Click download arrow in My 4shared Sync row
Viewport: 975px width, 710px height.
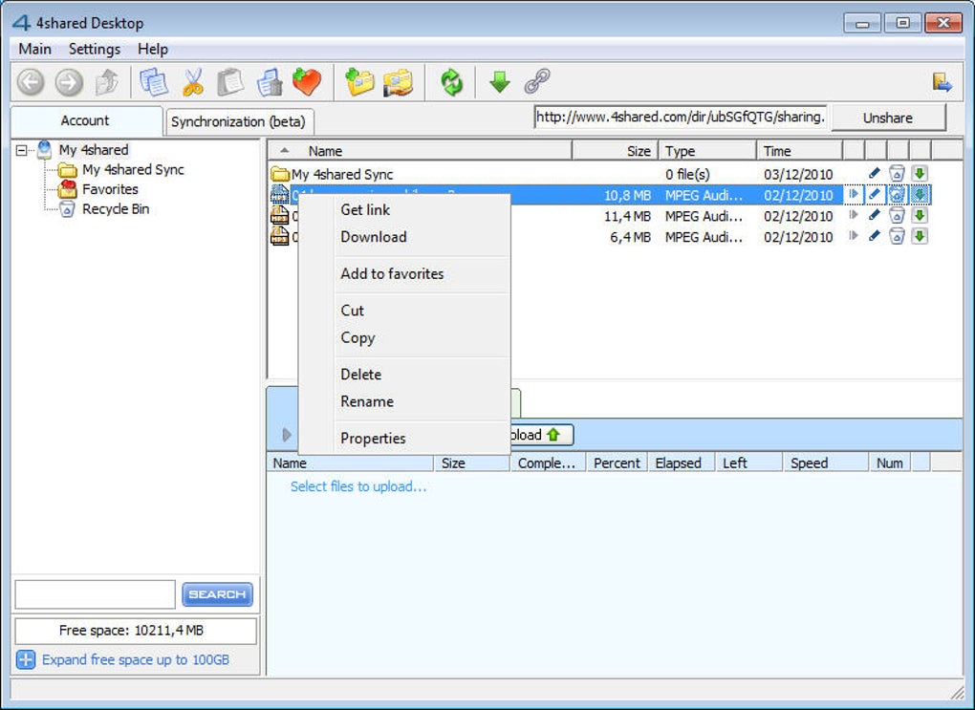(x=920, y=174)
